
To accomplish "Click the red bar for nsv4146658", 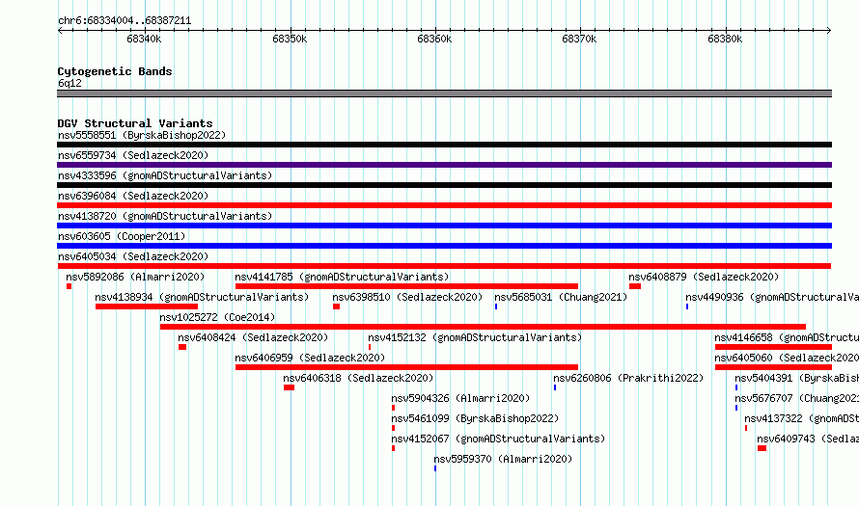I will 773,347.
